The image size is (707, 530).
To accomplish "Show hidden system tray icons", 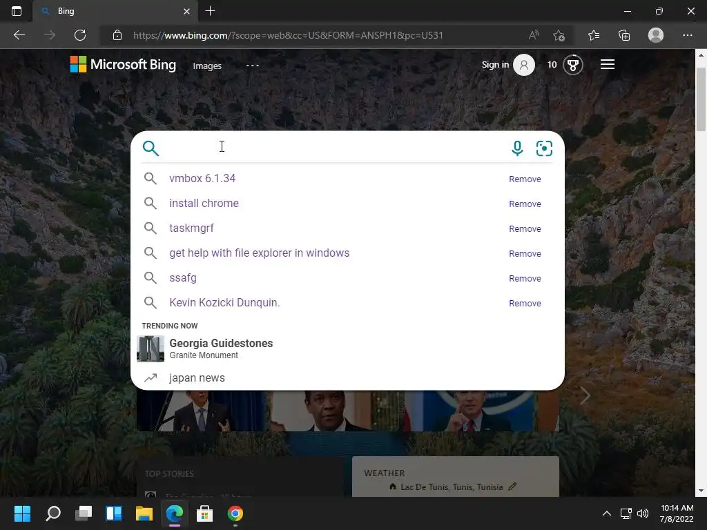I will coord(607,513).
